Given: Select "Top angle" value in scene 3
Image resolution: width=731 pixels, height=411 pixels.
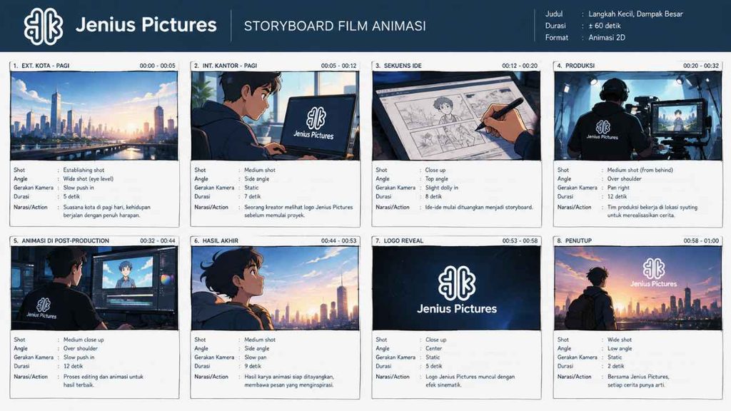Looking at the screenshot, I should click(x=436, y=178).
